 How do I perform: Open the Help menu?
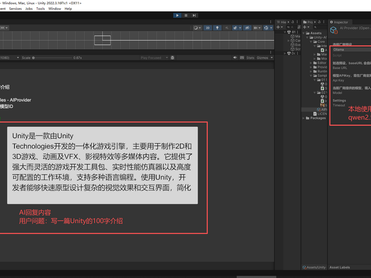(x=68, y=9)
